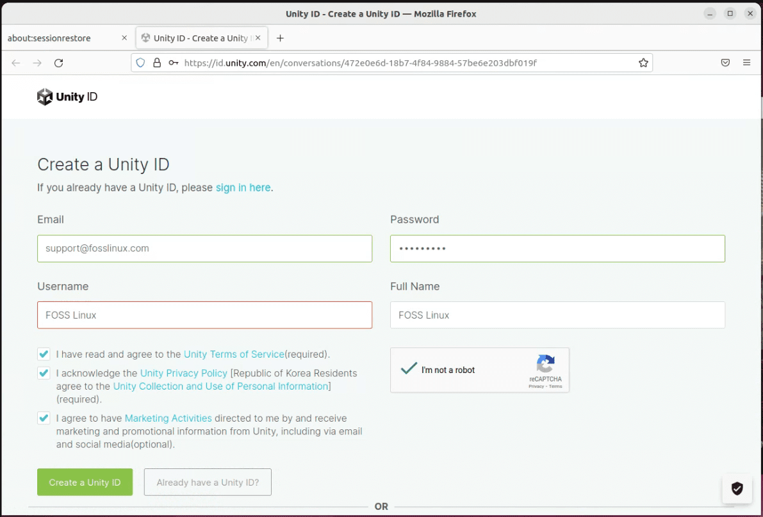The image size is (763, 517).
Task: Click the reCAPTCHA Privacy link
Action: pos(536,386)
